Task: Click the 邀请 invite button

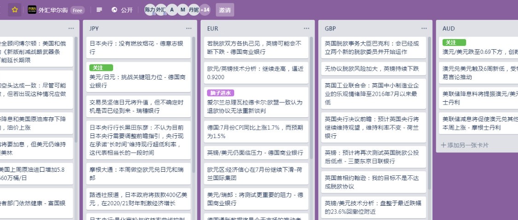Action: pyautogui.click(x=225, y=10)
